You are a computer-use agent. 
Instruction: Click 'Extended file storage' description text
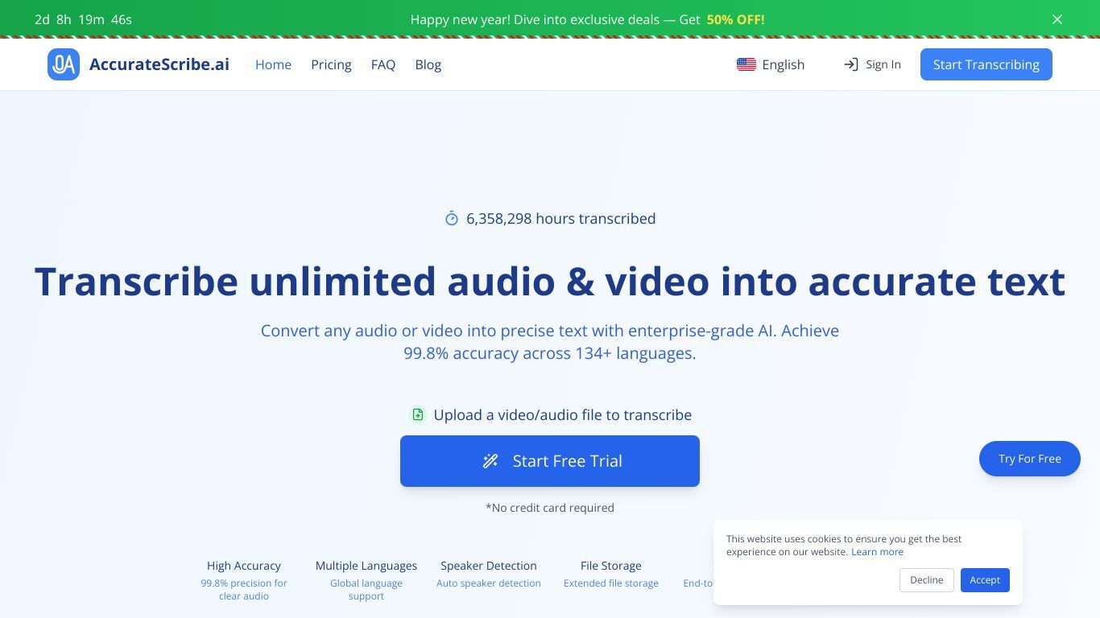coord(611,583)
